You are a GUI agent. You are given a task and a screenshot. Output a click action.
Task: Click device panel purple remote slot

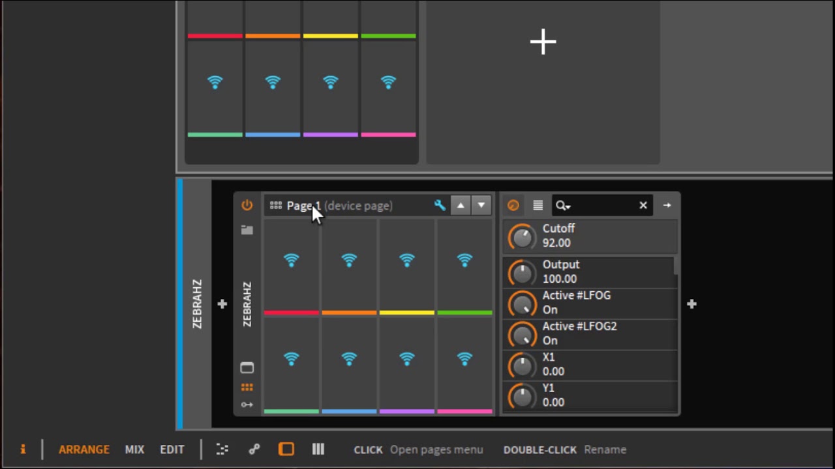(x=407, y=365)
